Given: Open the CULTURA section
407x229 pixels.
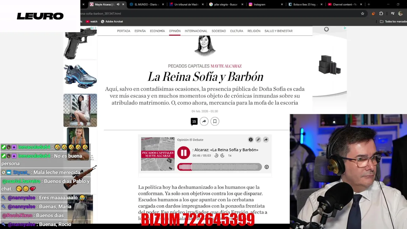Looking at the screenshot, I should point(237,31).
